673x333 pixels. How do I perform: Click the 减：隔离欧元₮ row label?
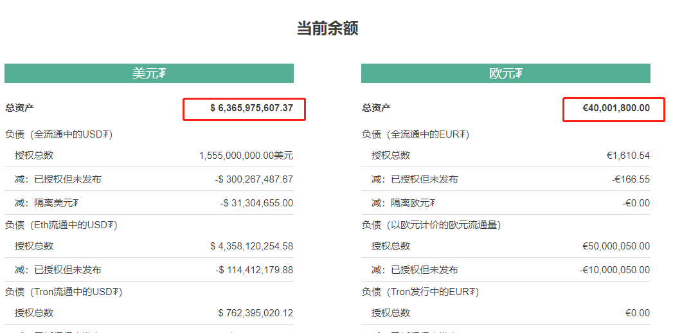click(404, 203)
